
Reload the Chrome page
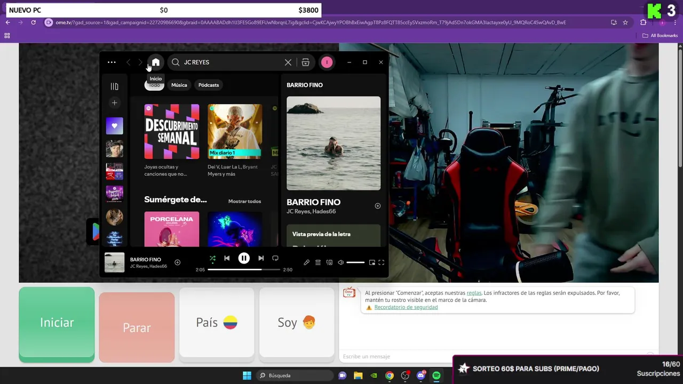[x=33, y=22]
